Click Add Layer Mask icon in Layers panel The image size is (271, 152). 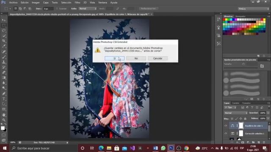tap(243, 142)
